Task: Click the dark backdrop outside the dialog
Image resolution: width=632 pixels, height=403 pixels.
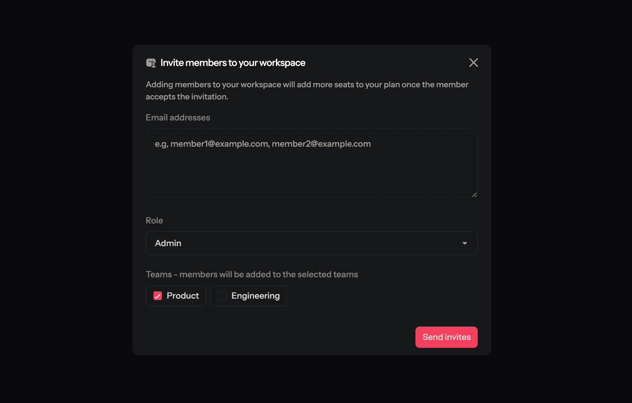Action: (66, 197)
